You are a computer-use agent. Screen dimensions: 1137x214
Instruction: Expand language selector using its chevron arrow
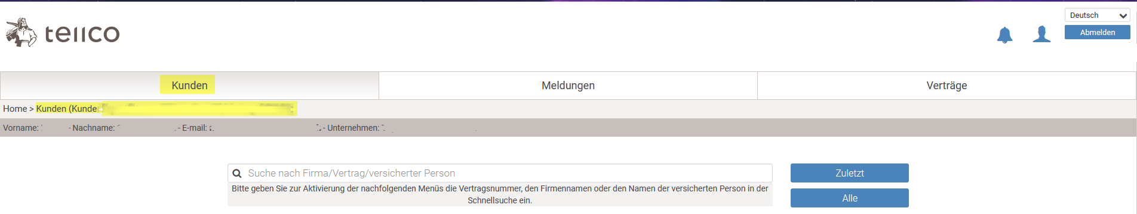click(x=1123, y=16)
